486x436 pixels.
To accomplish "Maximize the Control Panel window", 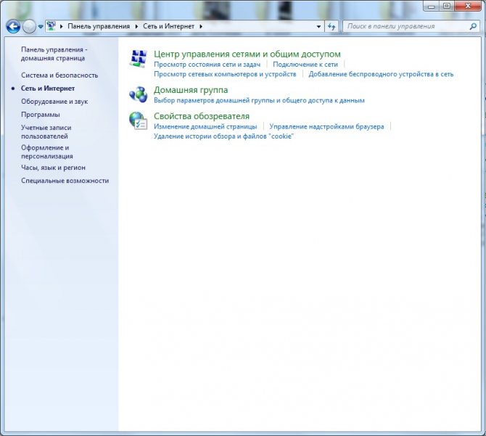I will coord(447,6).
